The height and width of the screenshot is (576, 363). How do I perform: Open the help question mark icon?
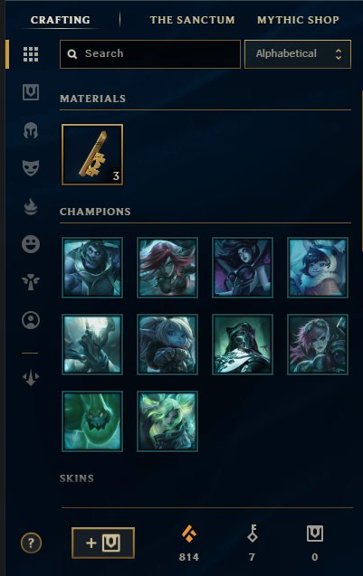click(31, 543)
